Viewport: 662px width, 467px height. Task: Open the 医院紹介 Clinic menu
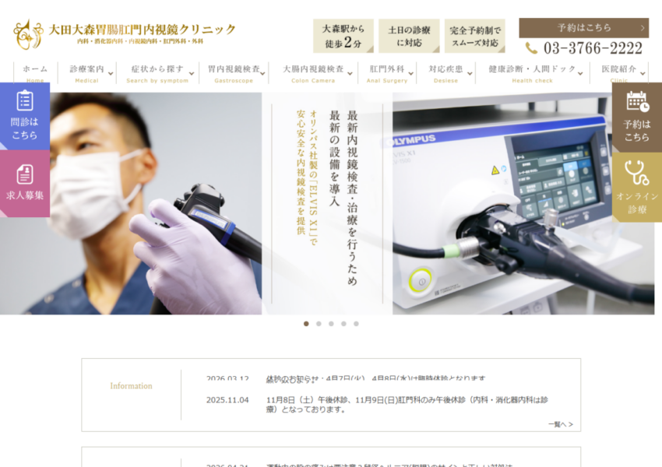click(619, 73)
